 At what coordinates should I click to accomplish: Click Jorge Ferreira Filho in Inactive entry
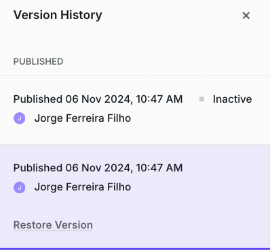[83, 118]
